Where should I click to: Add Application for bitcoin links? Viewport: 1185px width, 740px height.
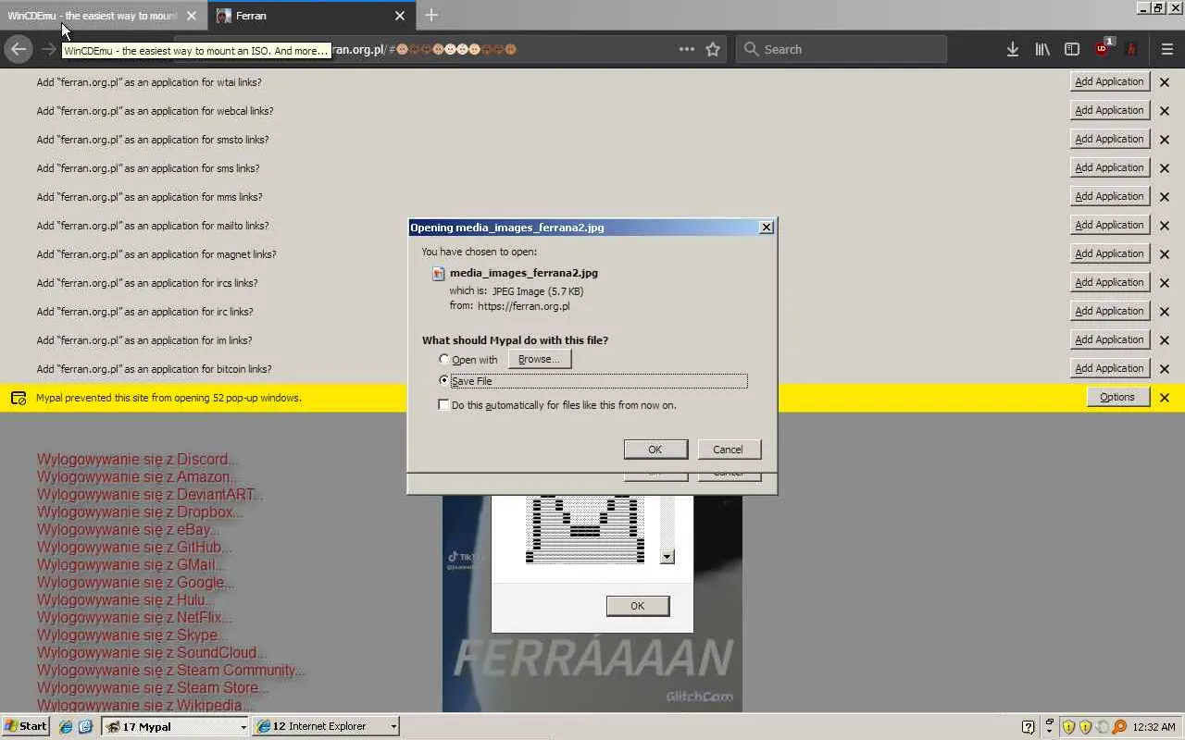click(1109, 368)
